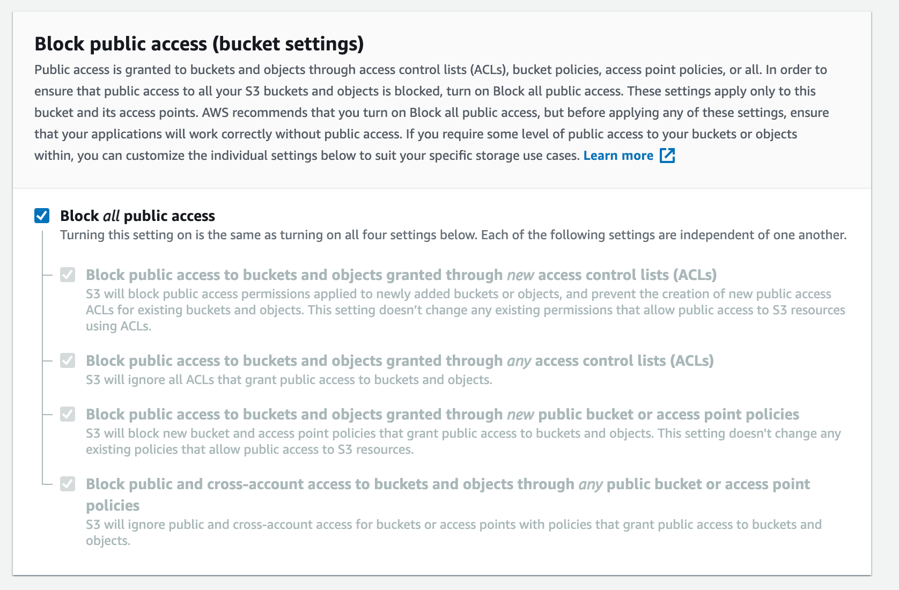Click the greyed checkmark icon for any ACLs setting
This screenshot has height=590, width=899.
coord(68,360)
